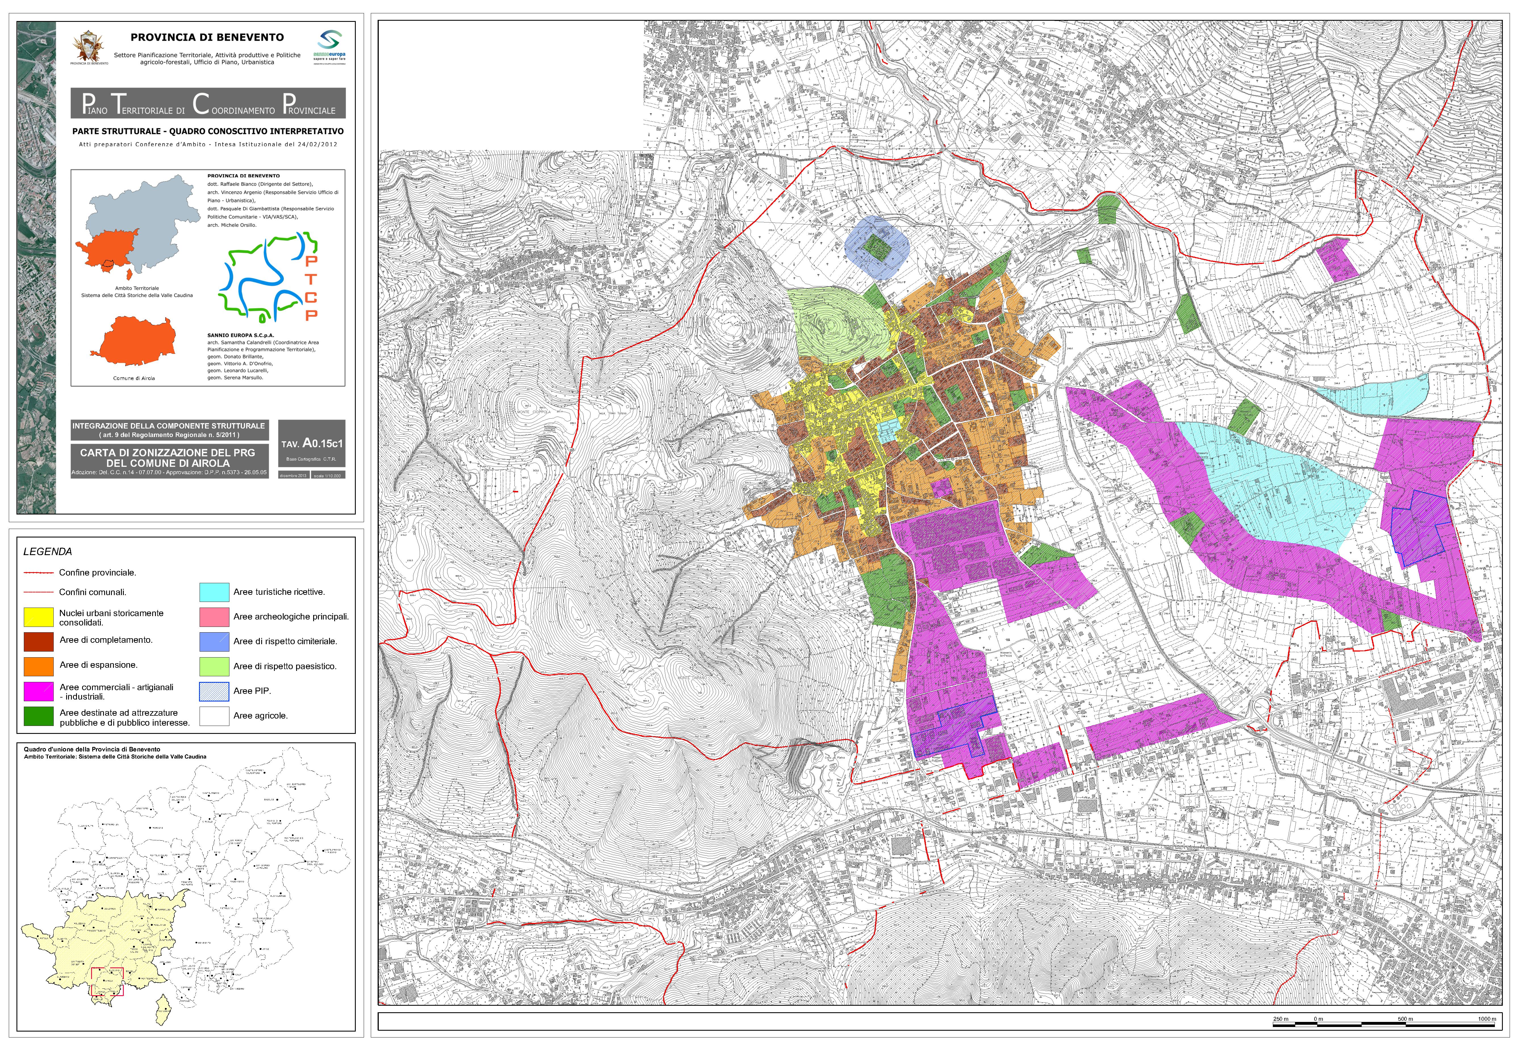Click the blue cemetery buffer zone on the map
The height and width of the screenshot is (1050, 1519).
tap(877, 247)
